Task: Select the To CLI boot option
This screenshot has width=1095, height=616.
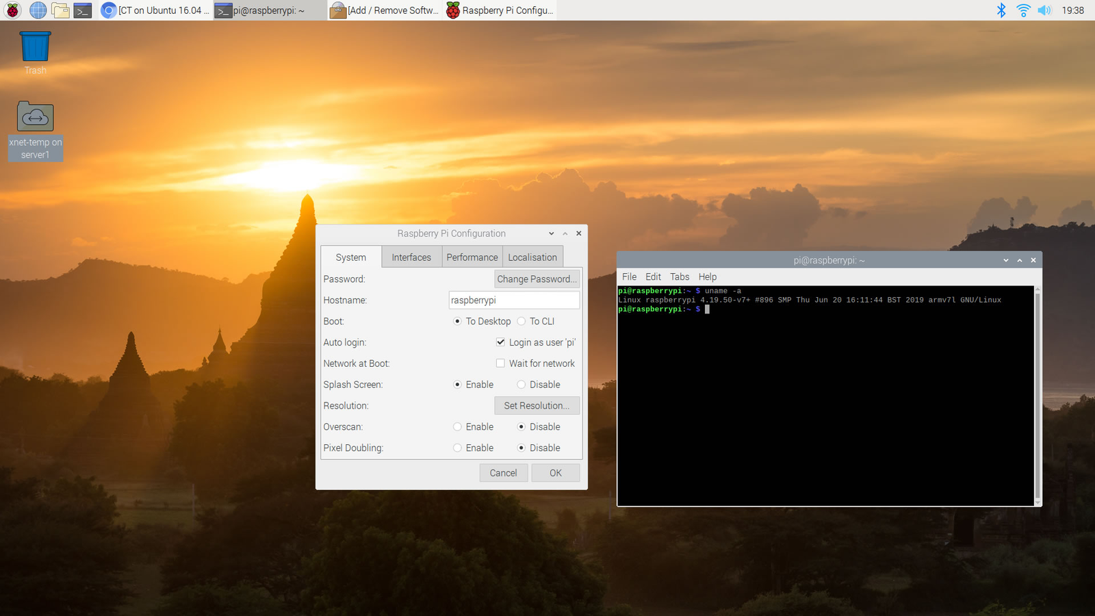Action: pos(521,322)
